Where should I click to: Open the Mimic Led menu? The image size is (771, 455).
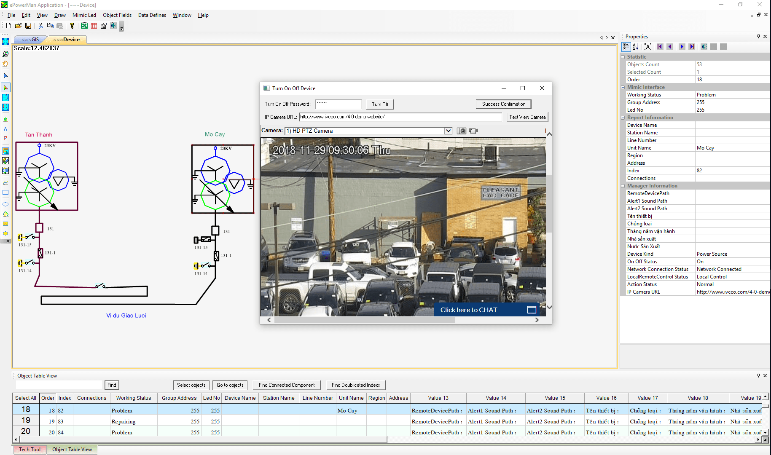pos(84,15)
